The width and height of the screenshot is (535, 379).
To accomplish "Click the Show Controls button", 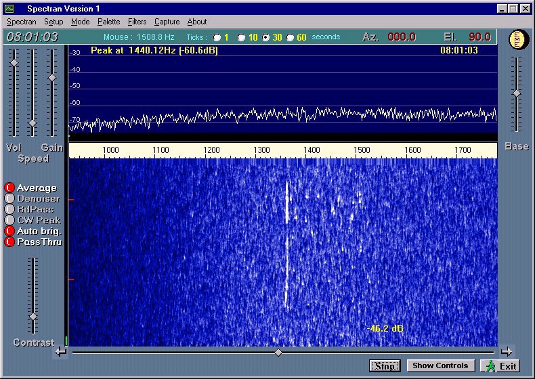I will coord(440,366).
